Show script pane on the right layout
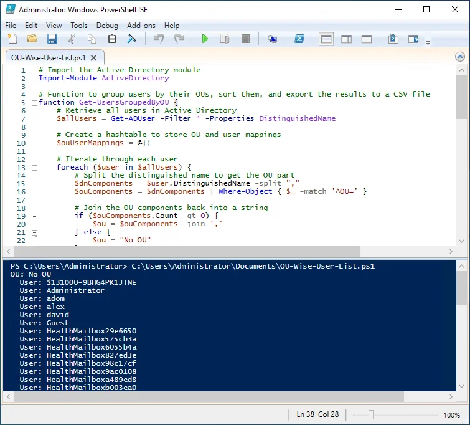 [347, 39]
